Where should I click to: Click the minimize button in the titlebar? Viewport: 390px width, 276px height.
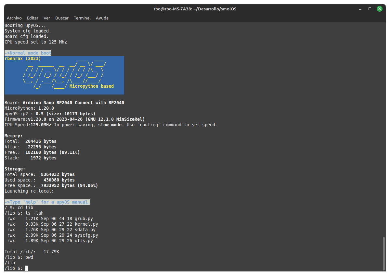pyautogui.click(x=360, y=9)
